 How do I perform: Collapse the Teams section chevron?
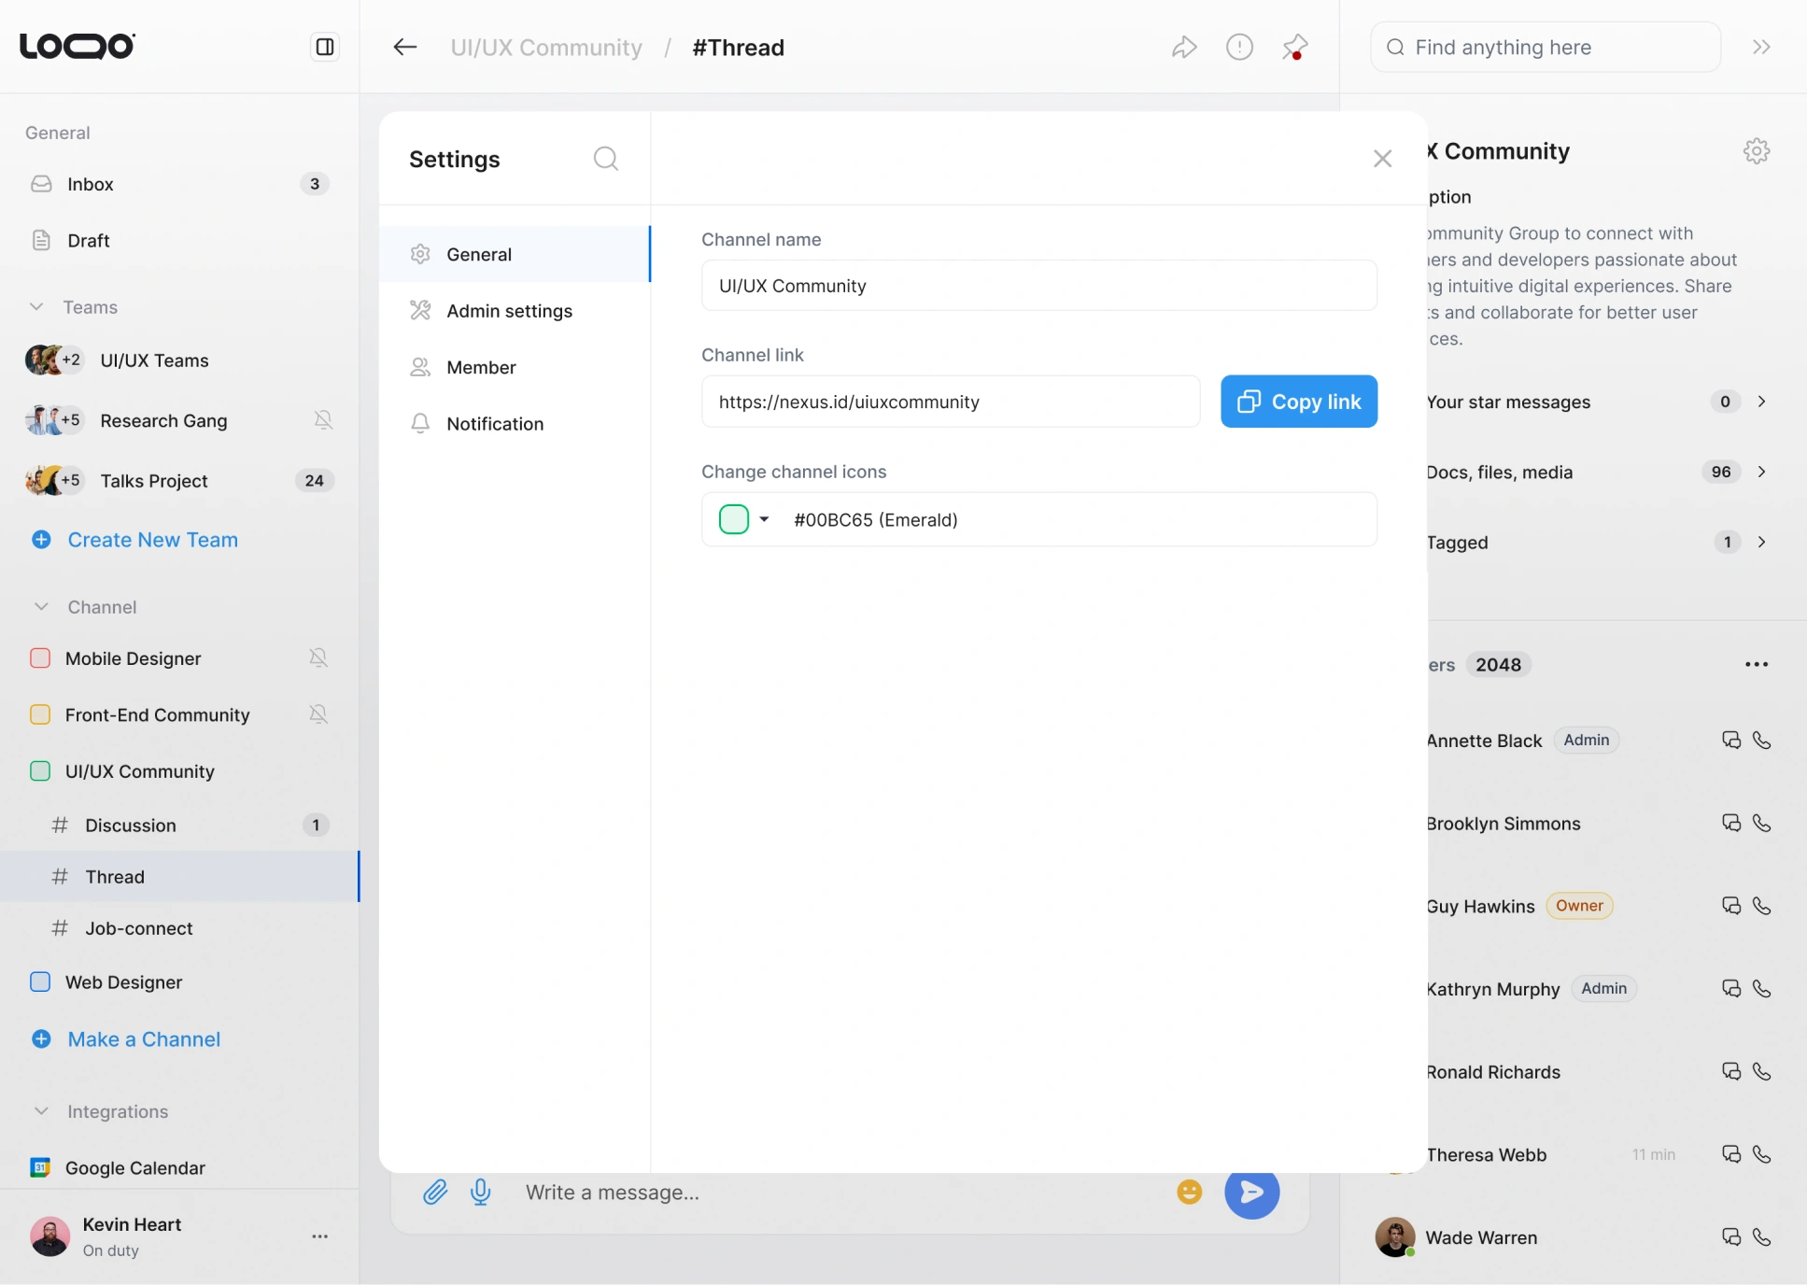36,307
